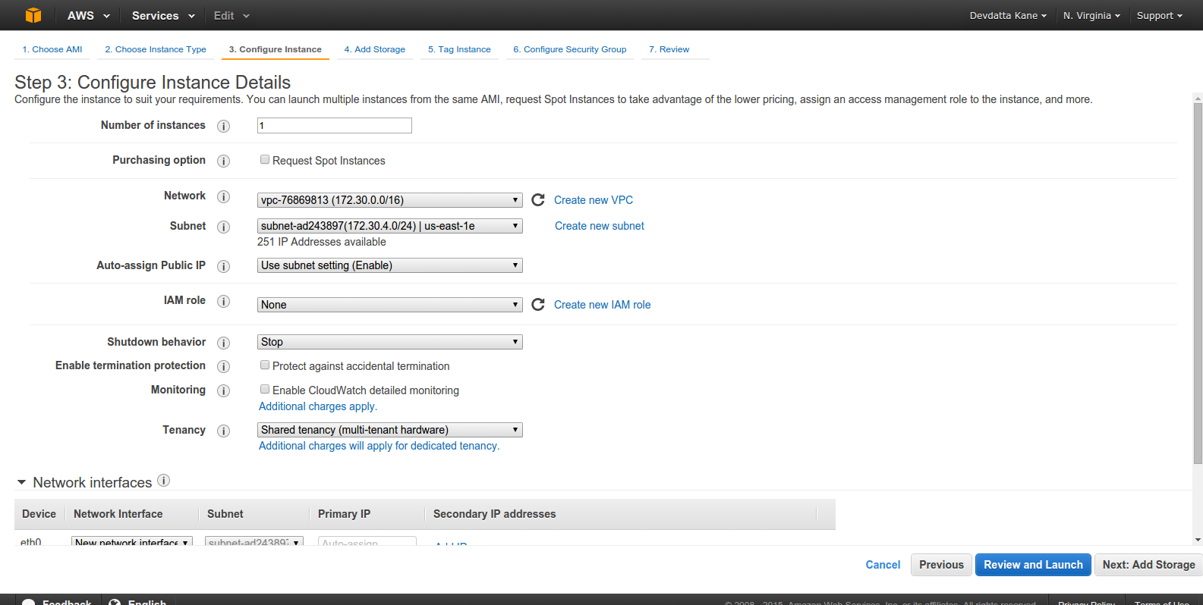Refresh the VPC network list

[x=538, y=200]
